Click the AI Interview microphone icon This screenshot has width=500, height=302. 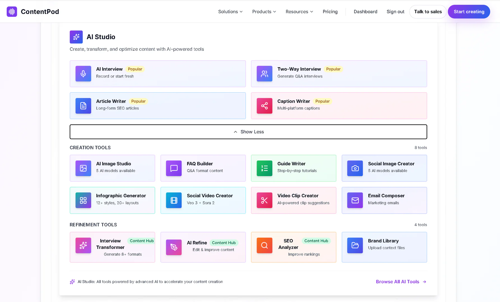coord(83,74)
